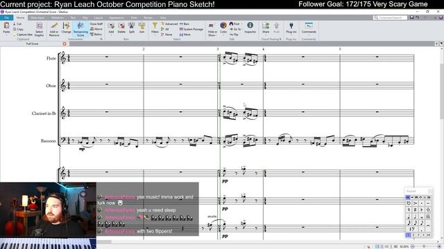
Task: Click the Copy command
Action: [x=19, y=29]
